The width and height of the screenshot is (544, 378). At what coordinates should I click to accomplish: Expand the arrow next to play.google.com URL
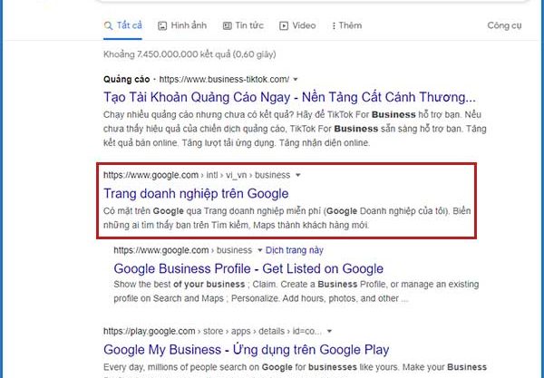click(x=329, y=332)
